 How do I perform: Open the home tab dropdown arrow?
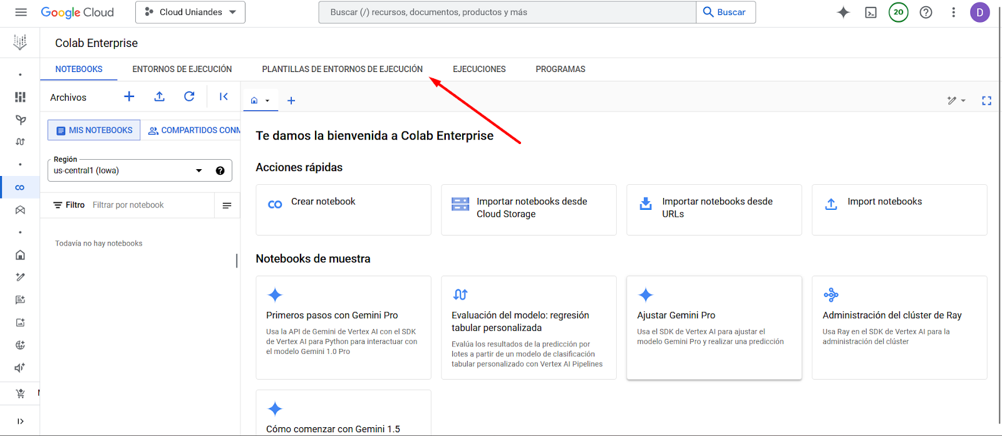pos(267,101)
